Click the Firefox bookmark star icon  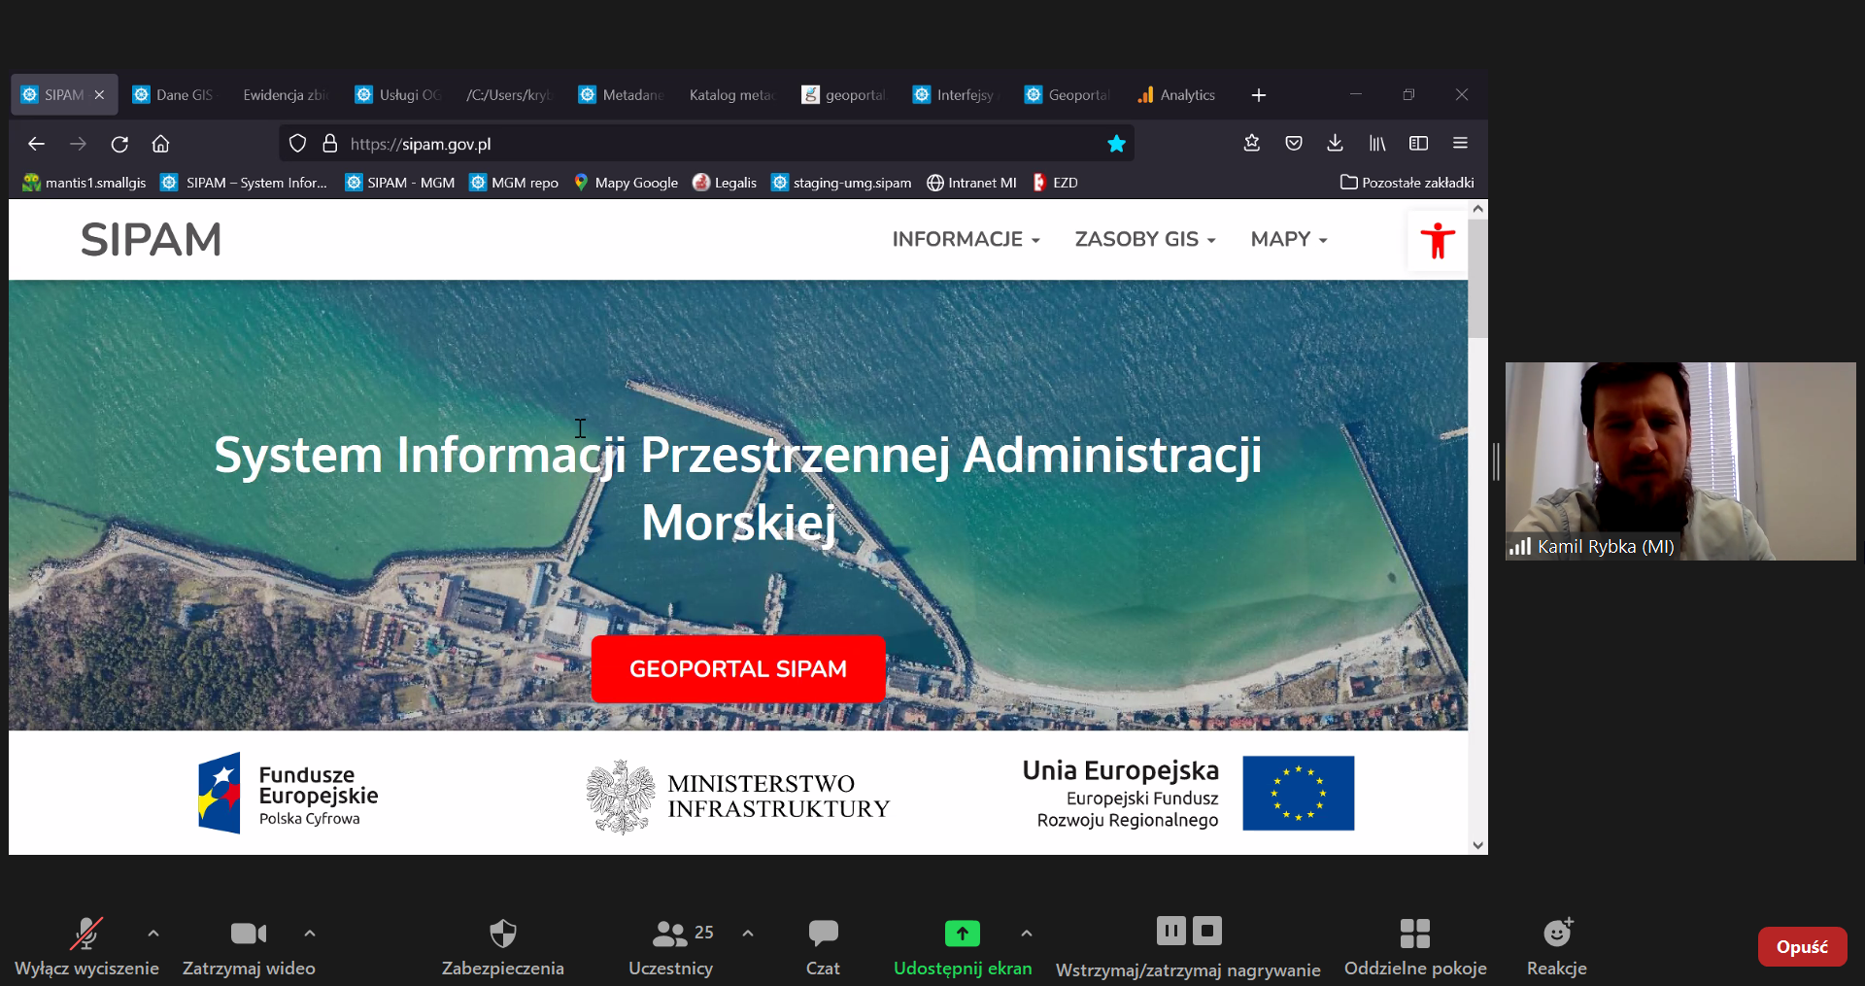pos(1116,144)
